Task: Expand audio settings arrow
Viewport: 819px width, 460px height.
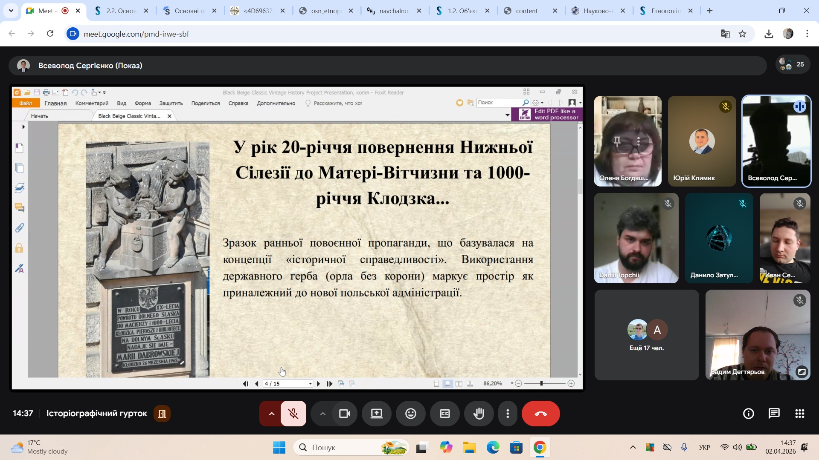Action: point(271,414)
